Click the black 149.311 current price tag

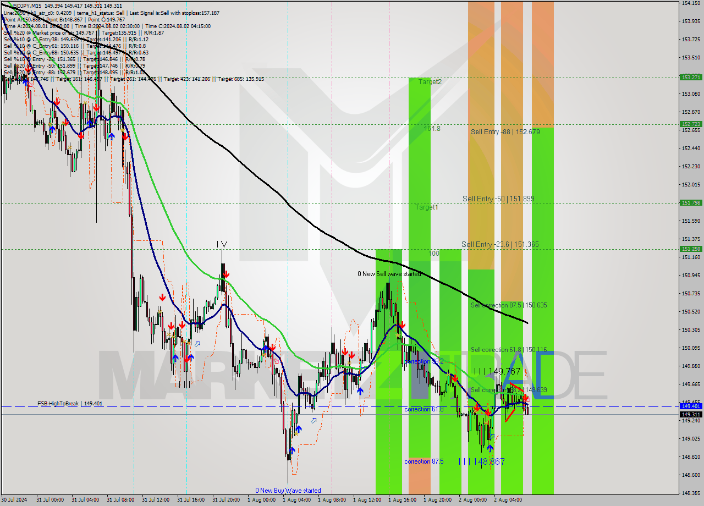[690, 414]
